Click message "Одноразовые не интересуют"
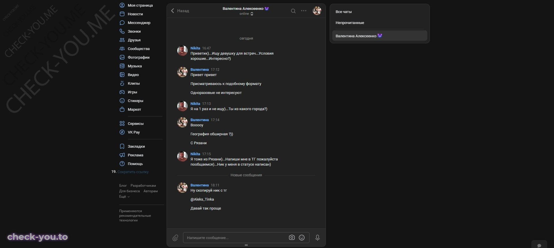 pos(216,93)
